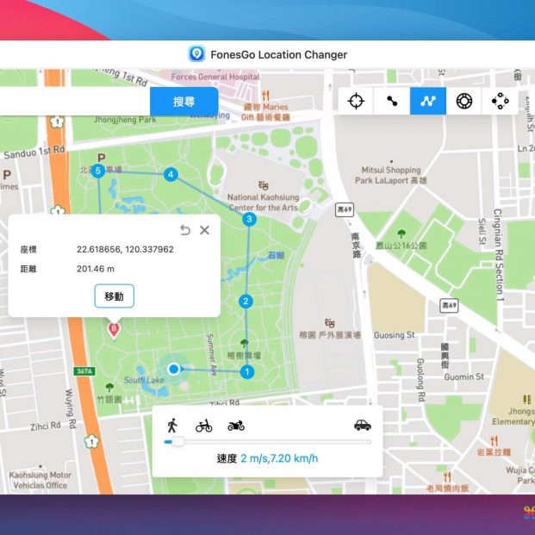Select the multi-spot route mode
Image resolution: width=535 pixels, height=535 pixels.
pos(428,101)
